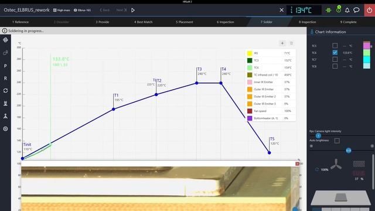Viewport: 375px width, 211px height.
Task: Click the Inner IR Emitter legend entry
Action: coord(270,82)
